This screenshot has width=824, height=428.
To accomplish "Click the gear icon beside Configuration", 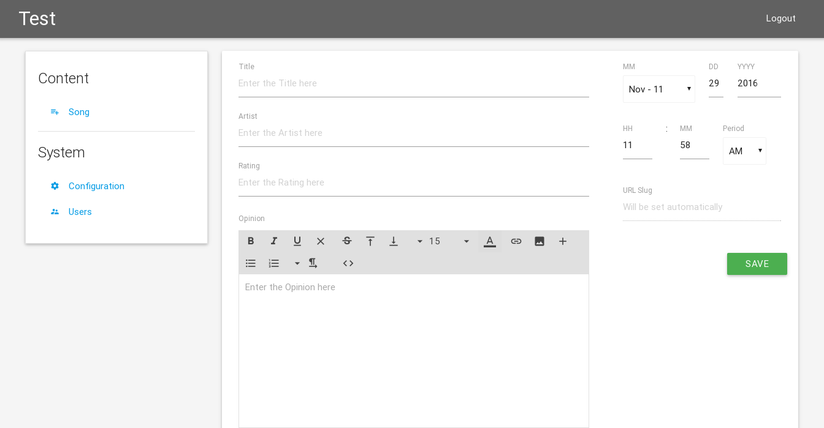I will click(55, 186).
